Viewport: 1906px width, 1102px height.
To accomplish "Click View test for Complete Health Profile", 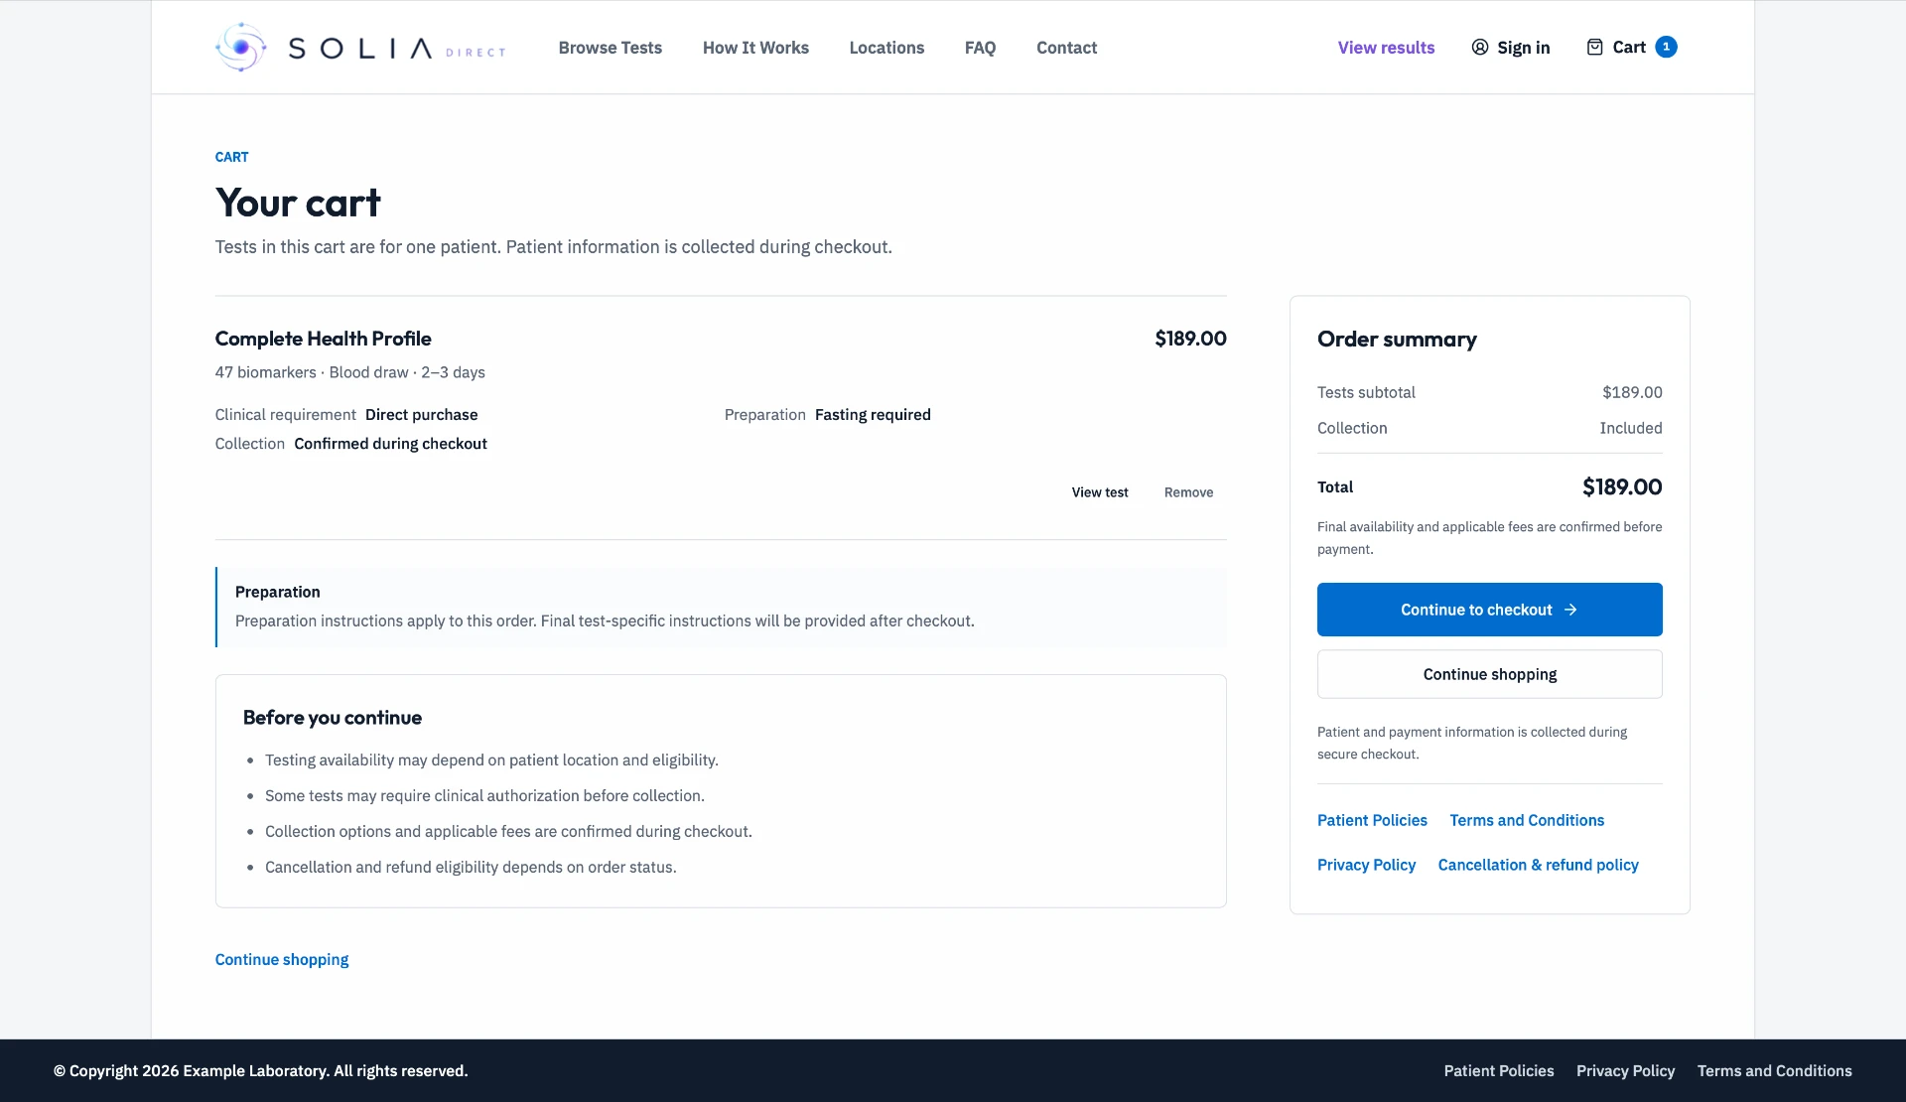I will coord(1100,492).
